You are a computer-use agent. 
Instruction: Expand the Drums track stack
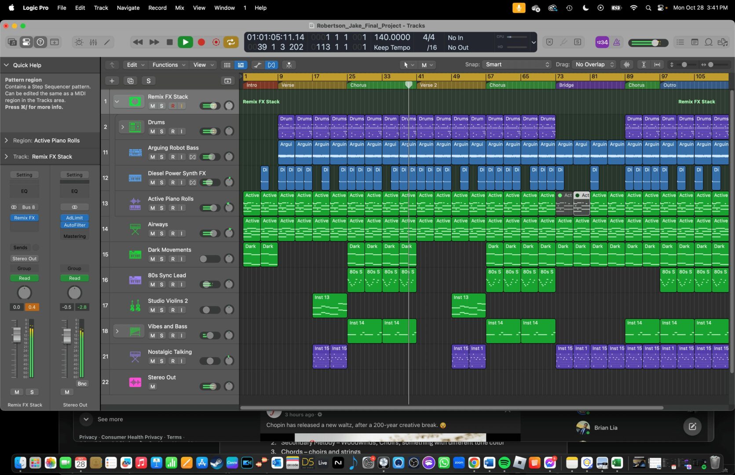123,127
